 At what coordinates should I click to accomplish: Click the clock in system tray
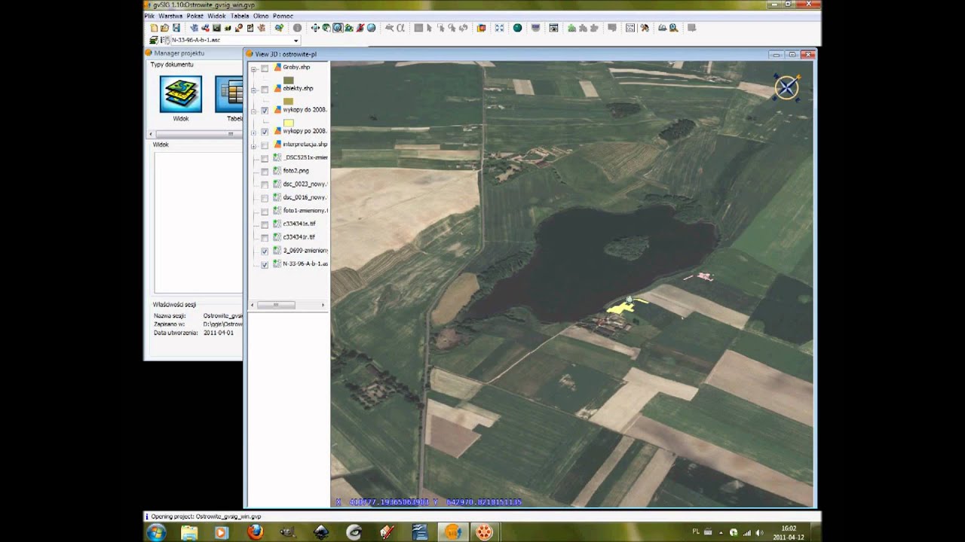point(789,532)
